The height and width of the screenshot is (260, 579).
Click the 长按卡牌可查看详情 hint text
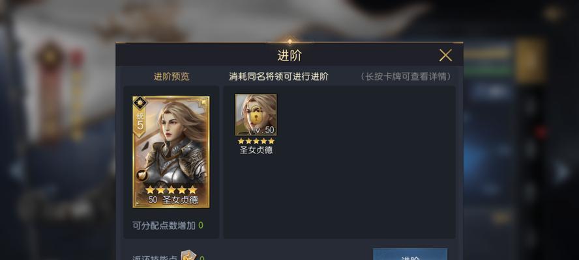pyautogui.click(x=406, y=77)
